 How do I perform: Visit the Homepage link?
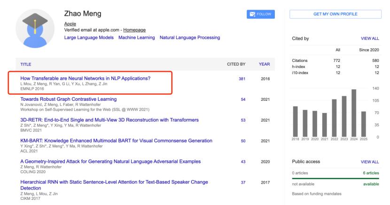point(134,30)
